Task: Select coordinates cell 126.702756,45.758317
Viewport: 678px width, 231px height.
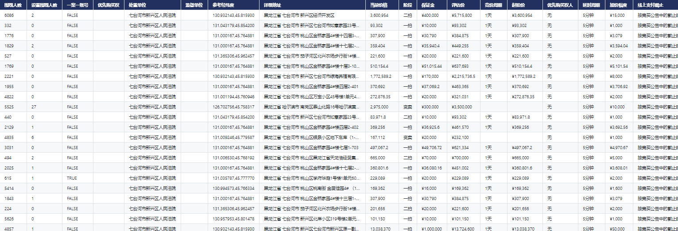Action: pyautogui.click(x=233, y=107)
